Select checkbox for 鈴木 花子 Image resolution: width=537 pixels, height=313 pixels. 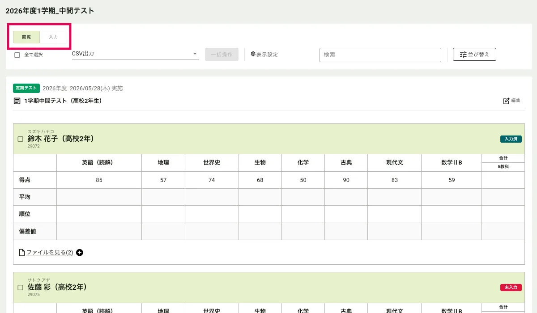[x=20, y=139]
